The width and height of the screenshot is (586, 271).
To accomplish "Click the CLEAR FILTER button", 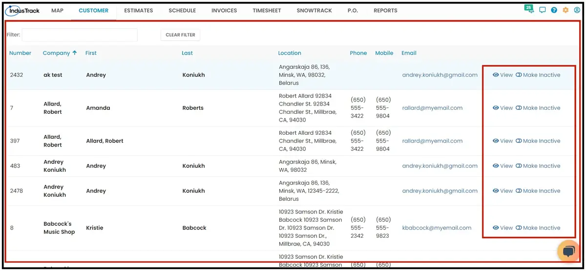I will point(180,35).
